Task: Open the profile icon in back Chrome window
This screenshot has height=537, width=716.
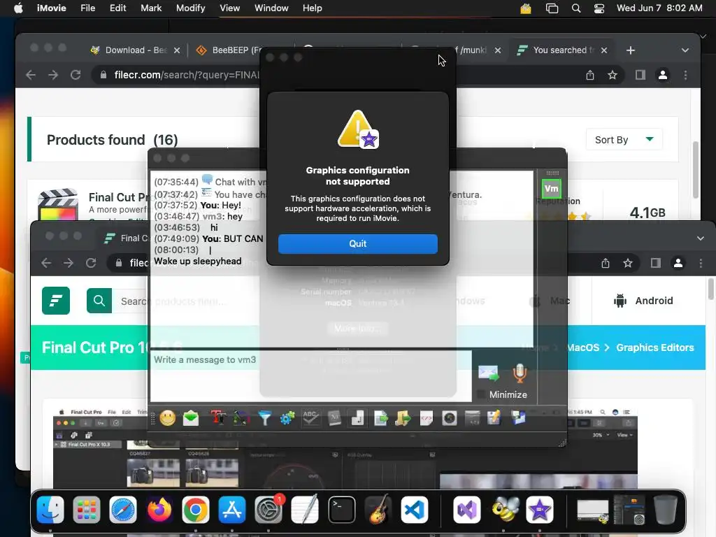Action: (x=663, y=75)
